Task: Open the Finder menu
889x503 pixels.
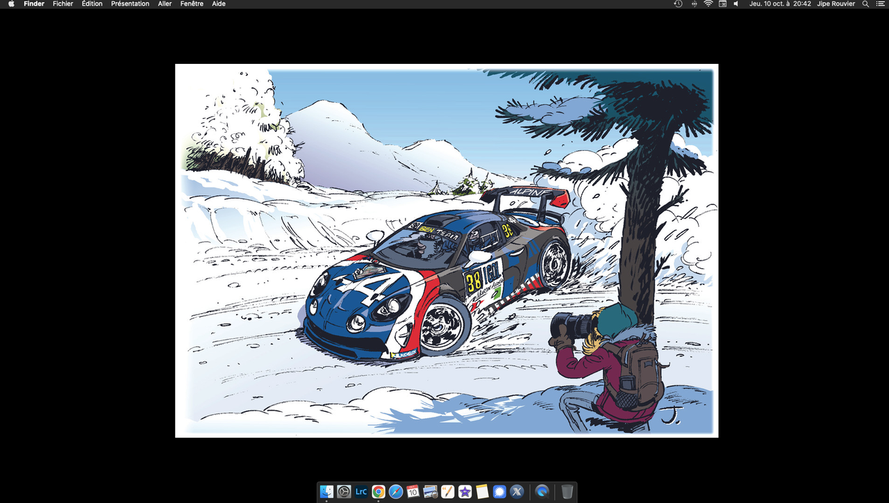Action: pos(34,4)
